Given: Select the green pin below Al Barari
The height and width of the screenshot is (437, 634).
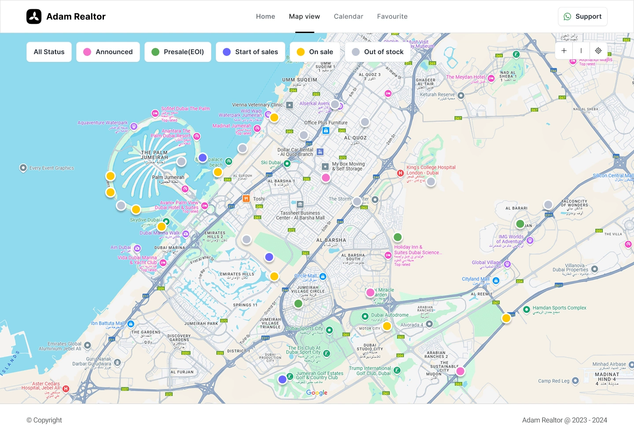Looking at the screenshot, I should click(520, 224).
